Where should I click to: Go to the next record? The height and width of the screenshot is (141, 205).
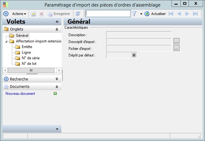click(187, 14)
